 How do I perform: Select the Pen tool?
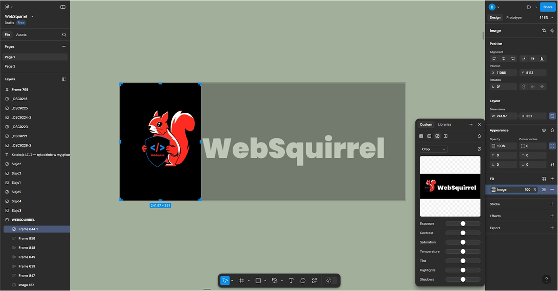275,280
